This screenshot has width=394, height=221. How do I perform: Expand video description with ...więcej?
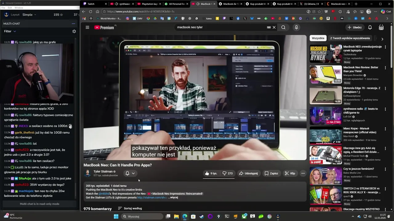(x=173, y=197)
